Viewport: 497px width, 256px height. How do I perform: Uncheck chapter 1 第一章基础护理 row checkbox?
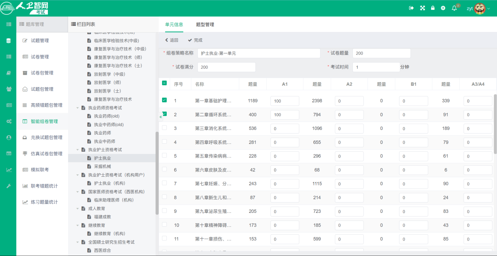click(164, 100)
